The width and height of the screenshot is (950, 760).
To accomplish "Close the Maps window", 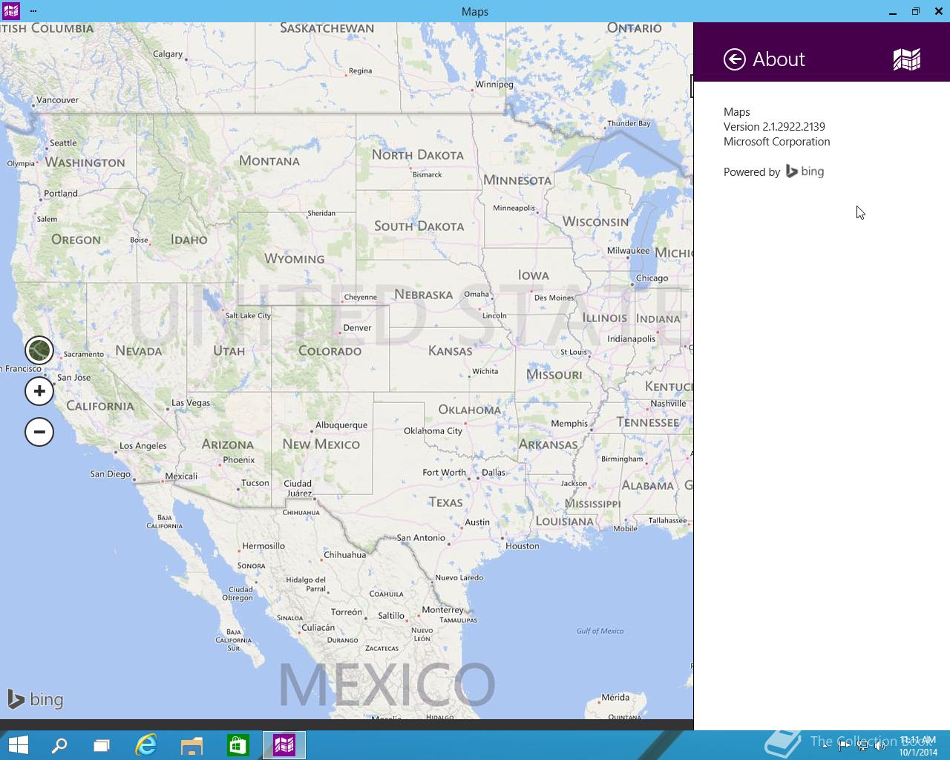I will tap(938, 11).
